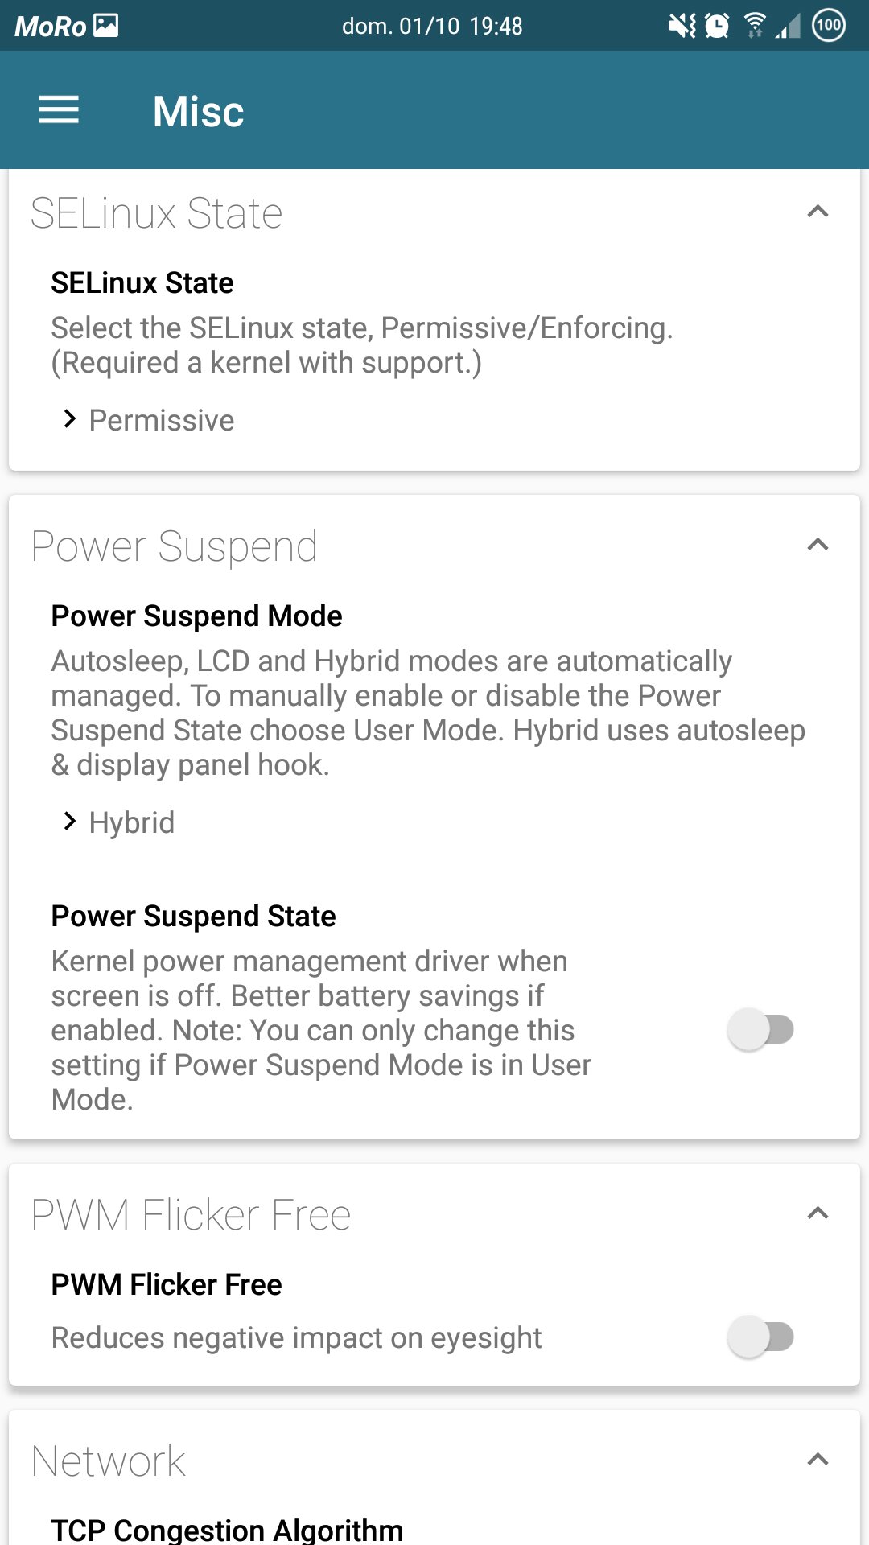Tap the arrow icon beside Permissive
Image resolution: width=869 pixels, height=1545 pixels.
pyautogui.click(x=70, y=419)
